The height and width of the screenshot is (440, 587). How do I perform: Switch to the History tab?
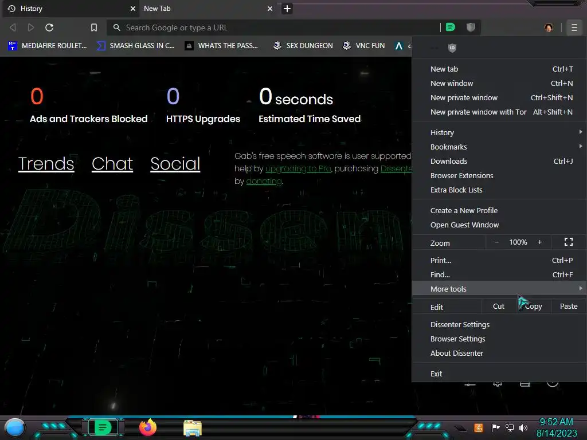click(x=71, y=9)
